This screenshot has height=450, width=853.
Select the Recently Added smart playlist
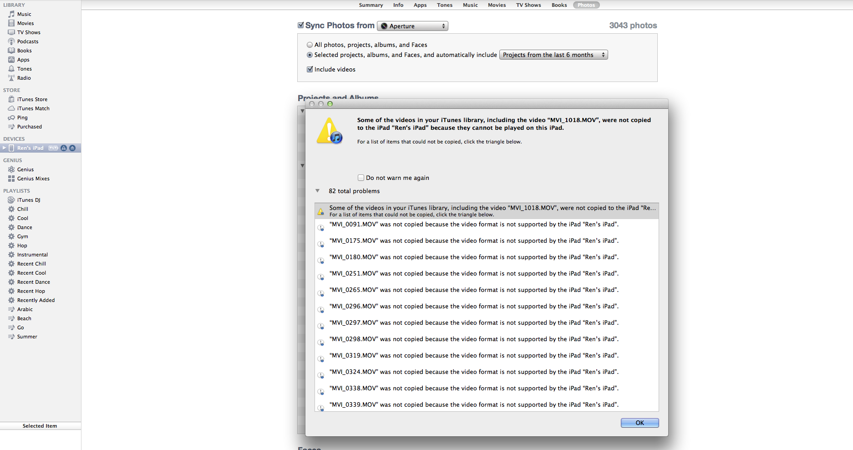click(36, 300)
